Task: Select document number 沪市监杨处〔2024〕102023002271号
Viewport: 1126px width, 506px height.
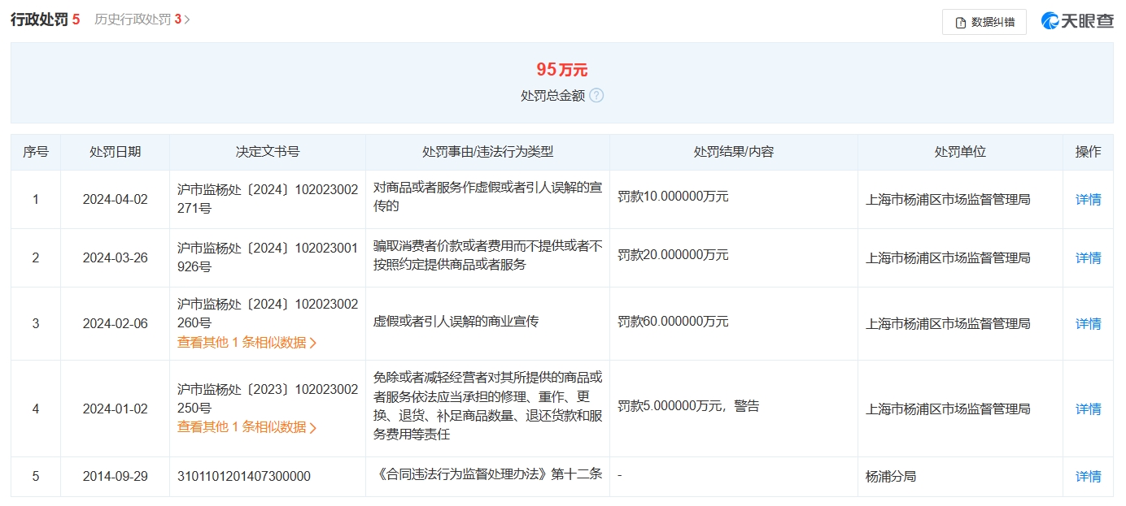Action: point(266,199)
